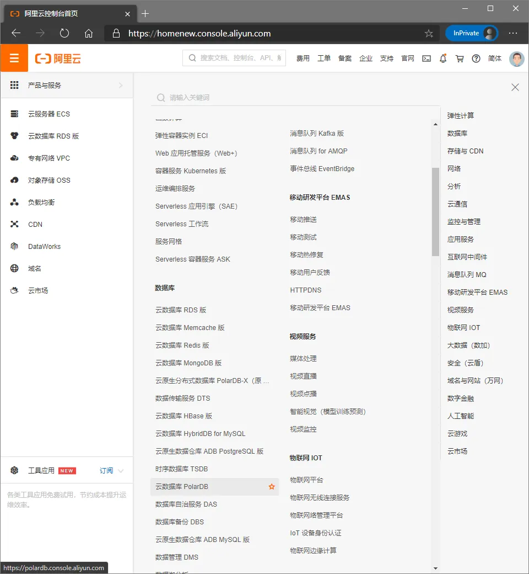This screenshot has height=574, width=529.
Task: Click the 云服务器 ECS sidebar icon
Action: [x=14, y=114]
